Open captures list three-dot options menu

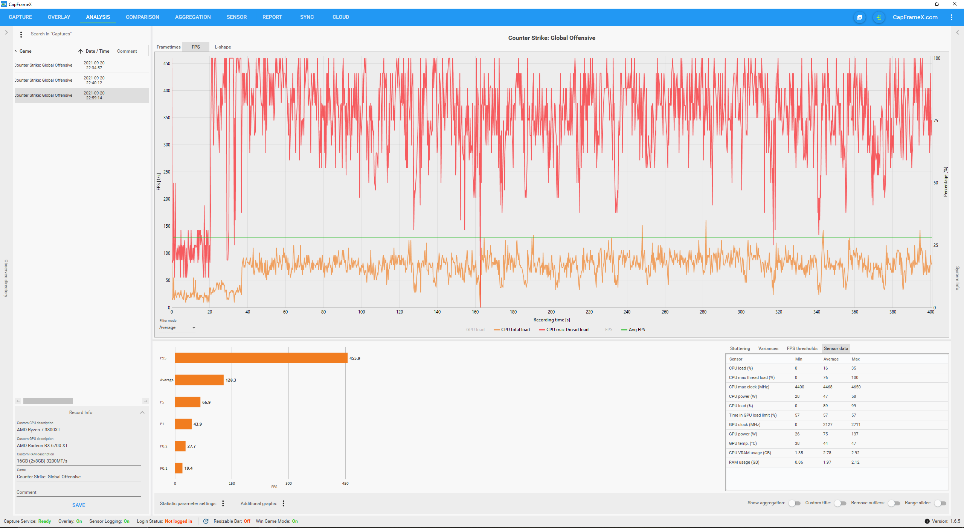[21, 34]
